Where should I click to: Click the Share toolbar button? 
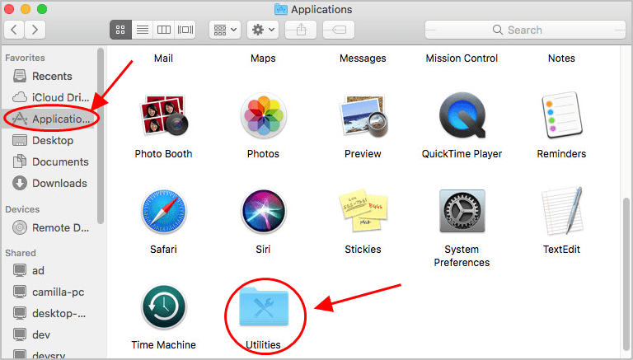301,30
